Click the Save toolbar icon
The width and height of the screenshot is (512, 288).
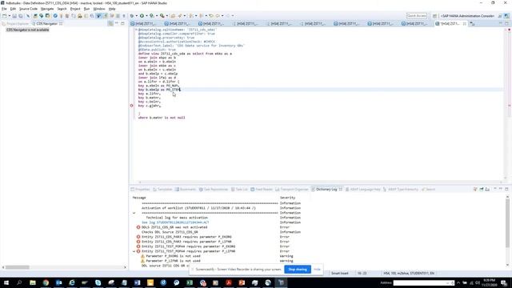[14, 16]
